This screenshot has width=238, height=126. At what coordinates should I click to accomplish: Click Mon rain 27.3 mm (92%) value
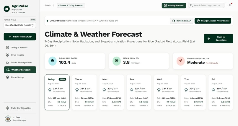(114, 98)
